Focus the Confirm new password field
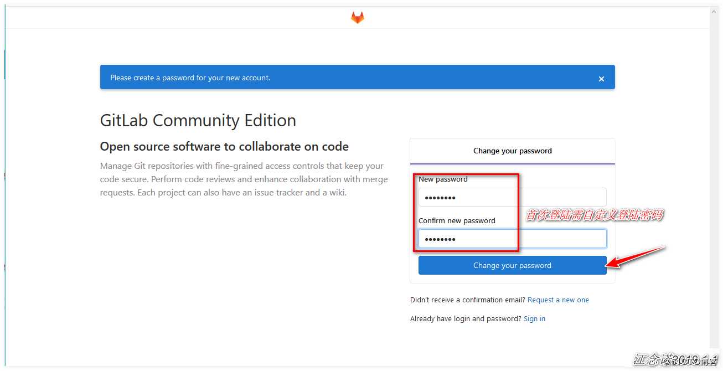The height and width of the screenshot is (371, 723). click(512, 239)
